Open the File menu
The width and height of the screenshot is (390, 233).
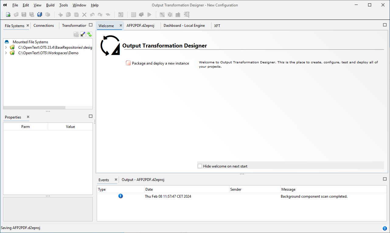15,5
